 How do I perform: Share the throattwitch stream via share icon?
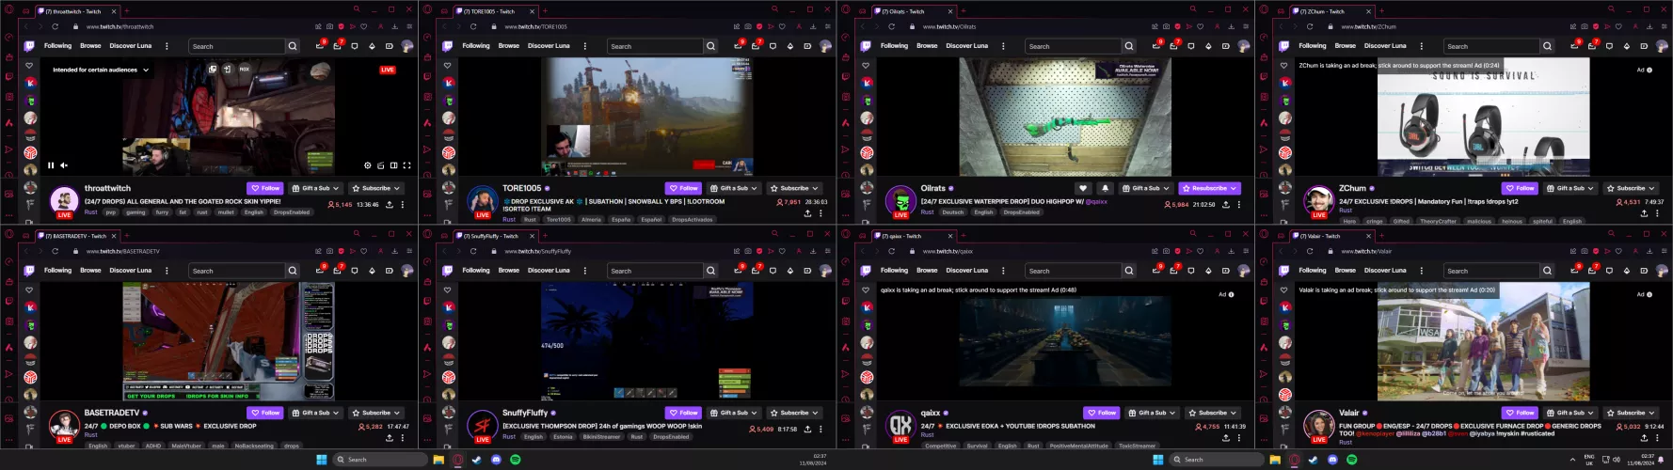pos(390,204)
